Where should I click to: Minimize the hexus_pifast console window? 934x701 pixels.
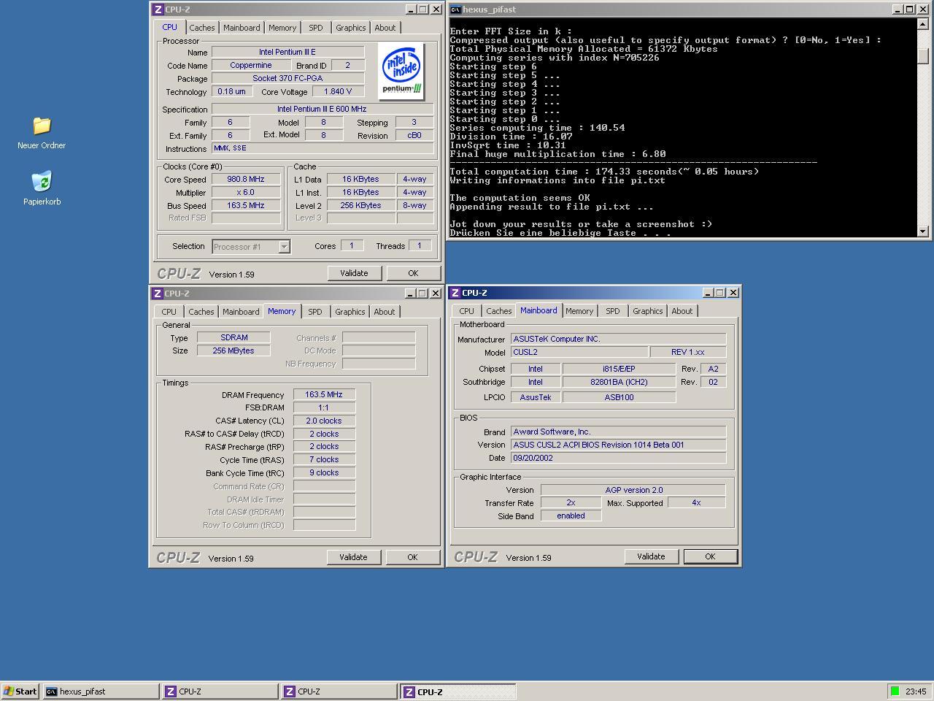point(898,9)
